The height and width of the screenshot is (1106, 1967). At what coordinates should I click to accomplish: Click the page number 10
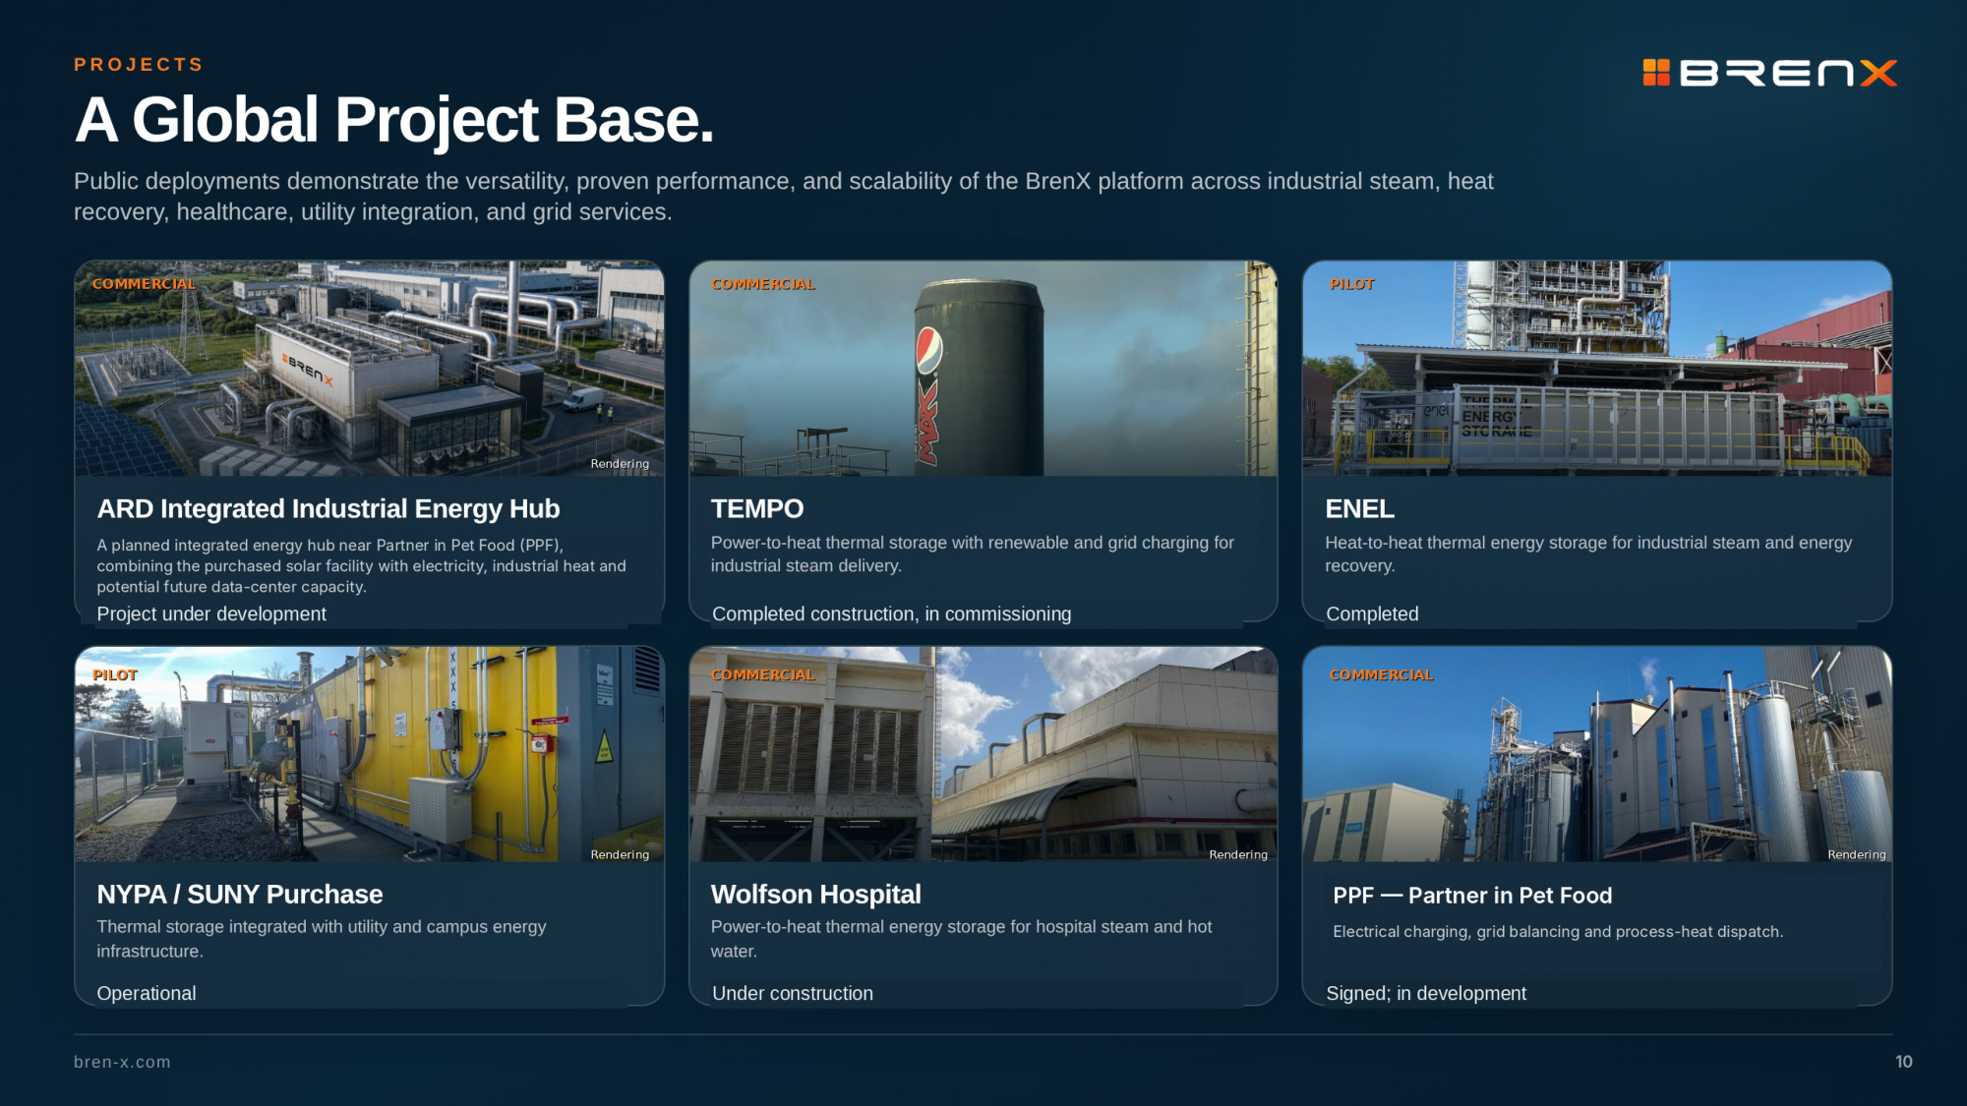click(1904, 1062)
